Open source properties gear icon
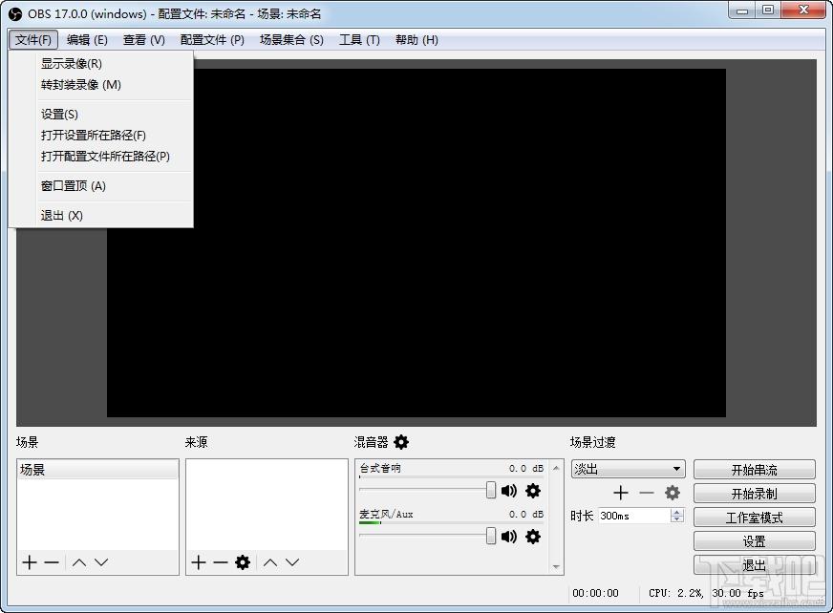 pyautogui.click(x=243, y=562)
